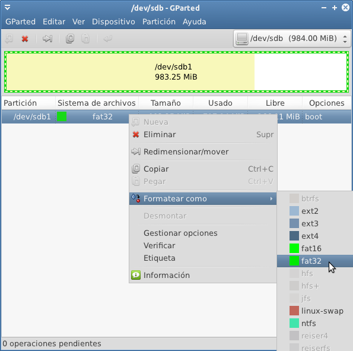This screenshot has height=351, width=353.
Task: Format as linux-swap from the submenu
Action: point(315,311)
